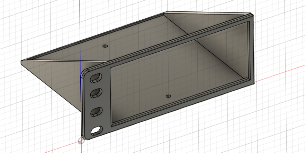Select the bottom mounting slot on the flange
305x153 pixels.
click(x=97, y=130)
